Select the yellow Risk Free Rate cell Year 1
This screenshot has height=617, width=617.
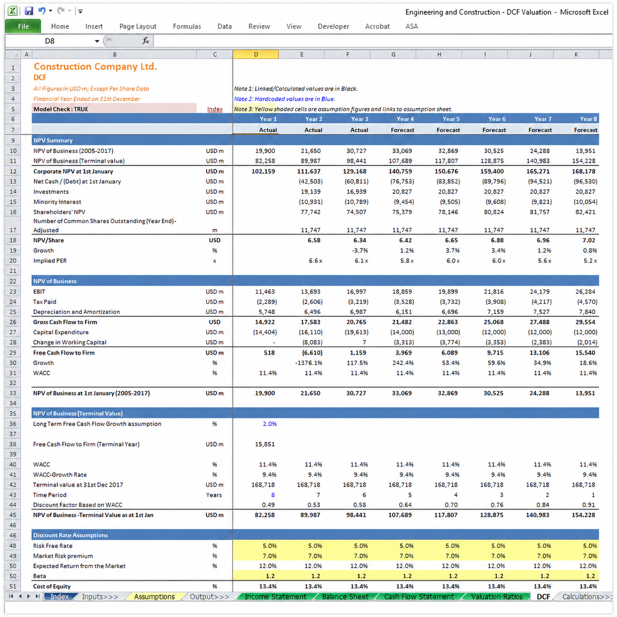[256, 546]
